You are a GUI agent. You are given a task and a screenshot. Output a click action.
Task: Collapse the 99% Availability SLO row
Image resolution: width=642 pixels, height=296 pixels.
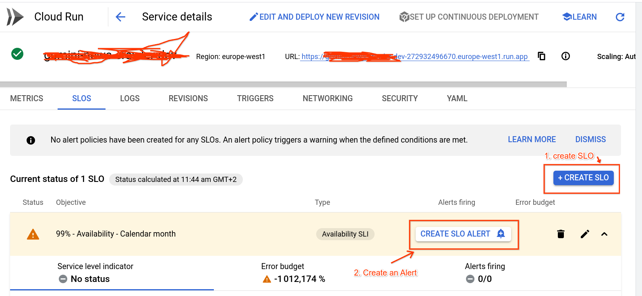point(604,234)
